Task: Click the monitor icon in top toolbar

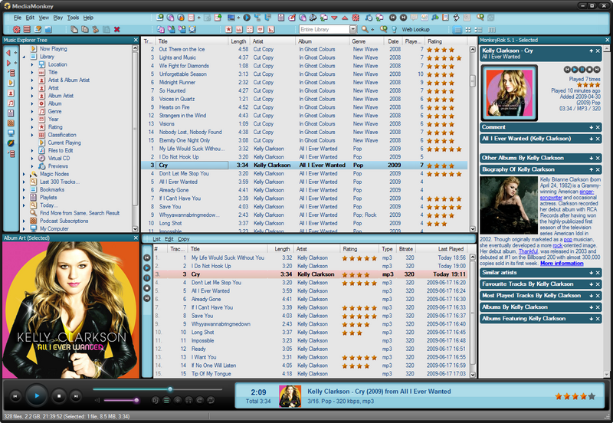Action: click(231, 18)
